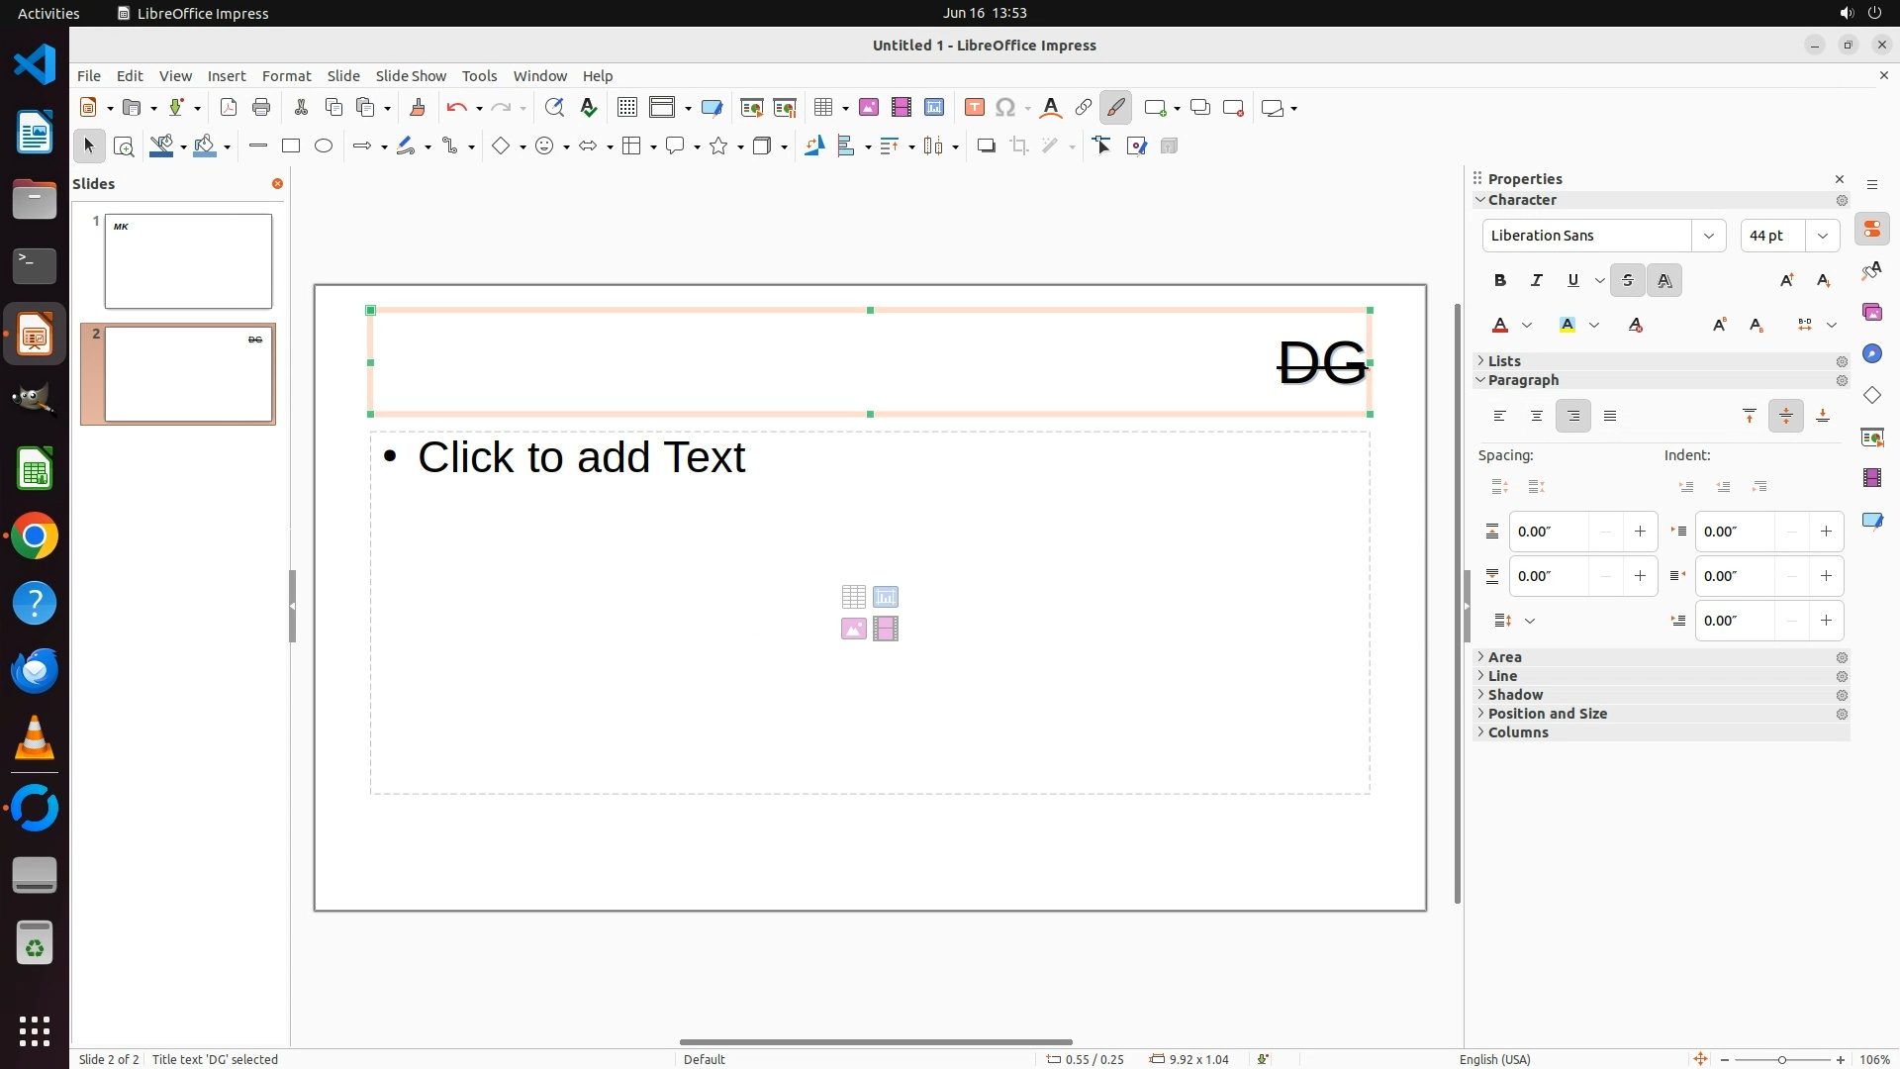
Task: Click the Insert Text Box icon
Action: point(974,108)
